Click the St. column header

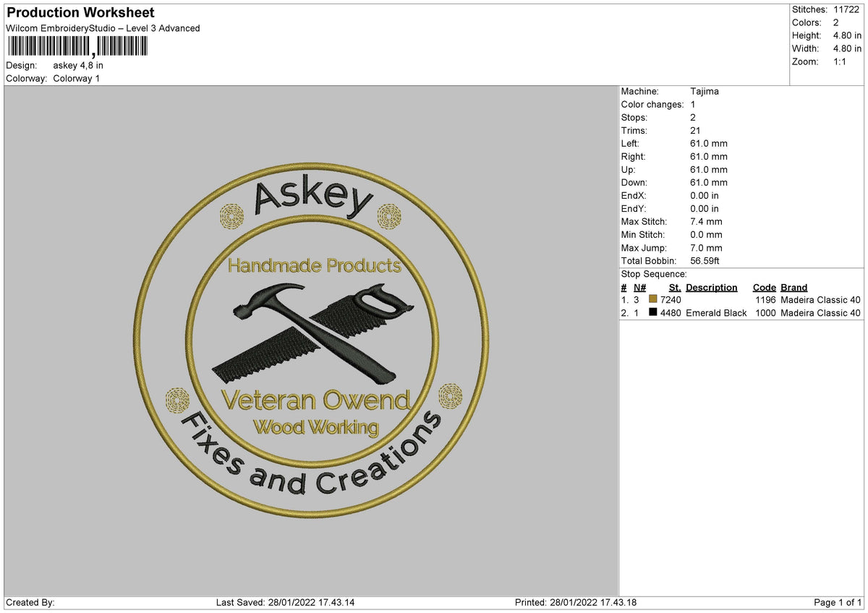(x=675, y=288)
